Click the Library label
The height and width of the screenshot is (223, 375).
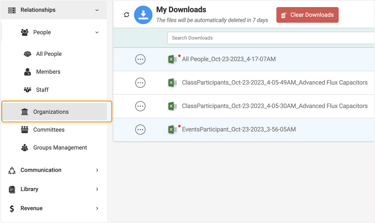[29, 189]
